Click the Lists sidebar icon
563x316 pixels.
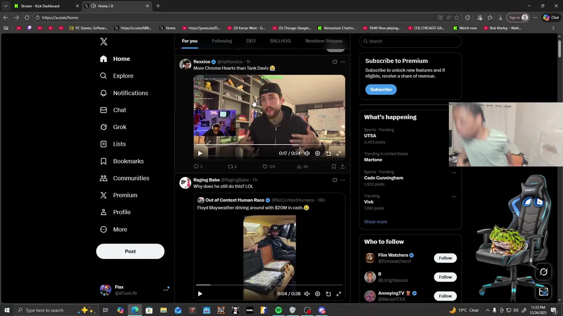click(104, 144)
